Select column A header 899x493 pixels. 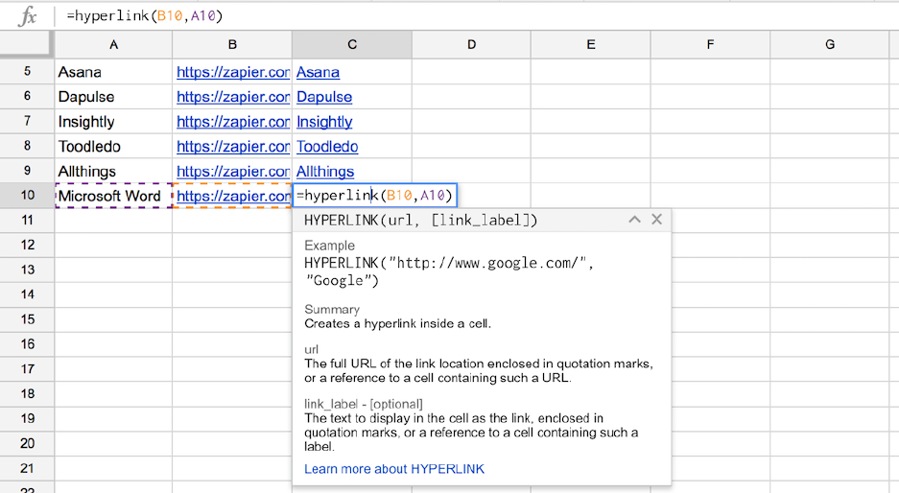coord(113,44)
